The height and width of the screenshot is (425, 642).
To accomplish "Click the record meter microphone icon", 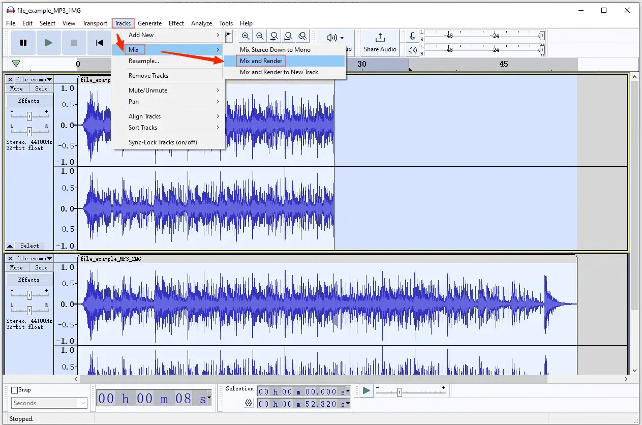I will click(413, 36).
